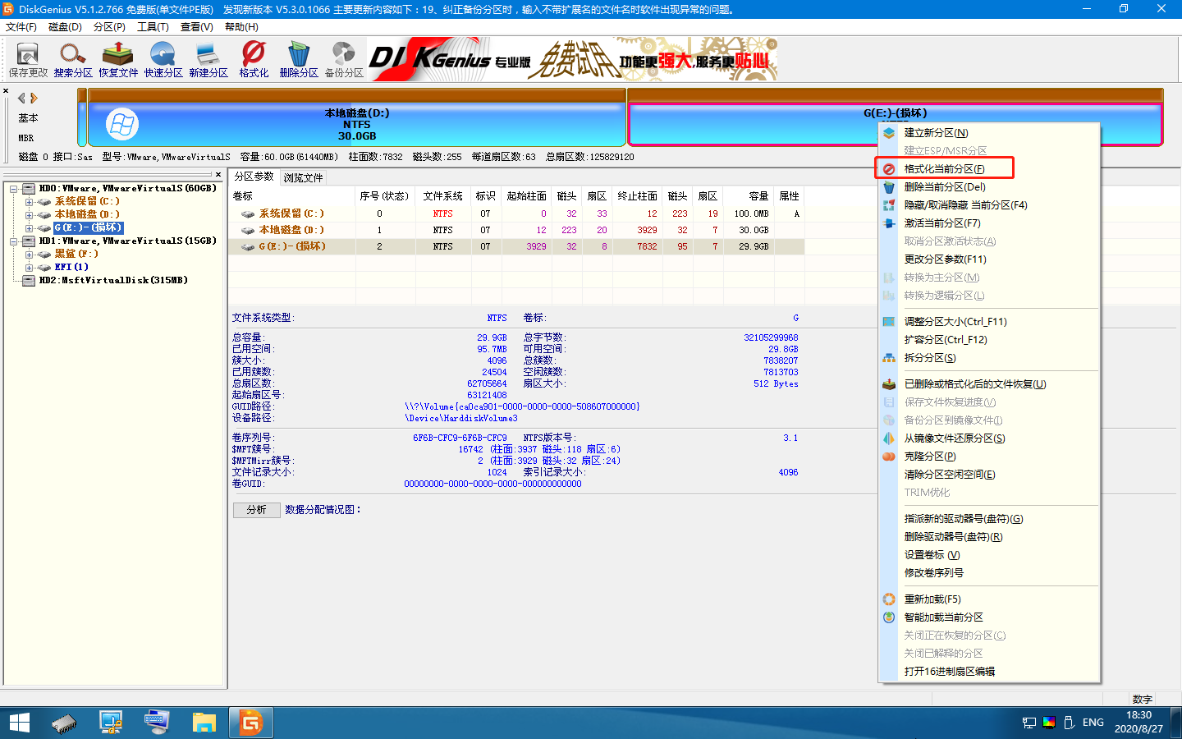This screenshot has width=1182, height=739.
Task: Choose 更改分区参数(F11) menu entry
Action: click(x=989, y=259)
